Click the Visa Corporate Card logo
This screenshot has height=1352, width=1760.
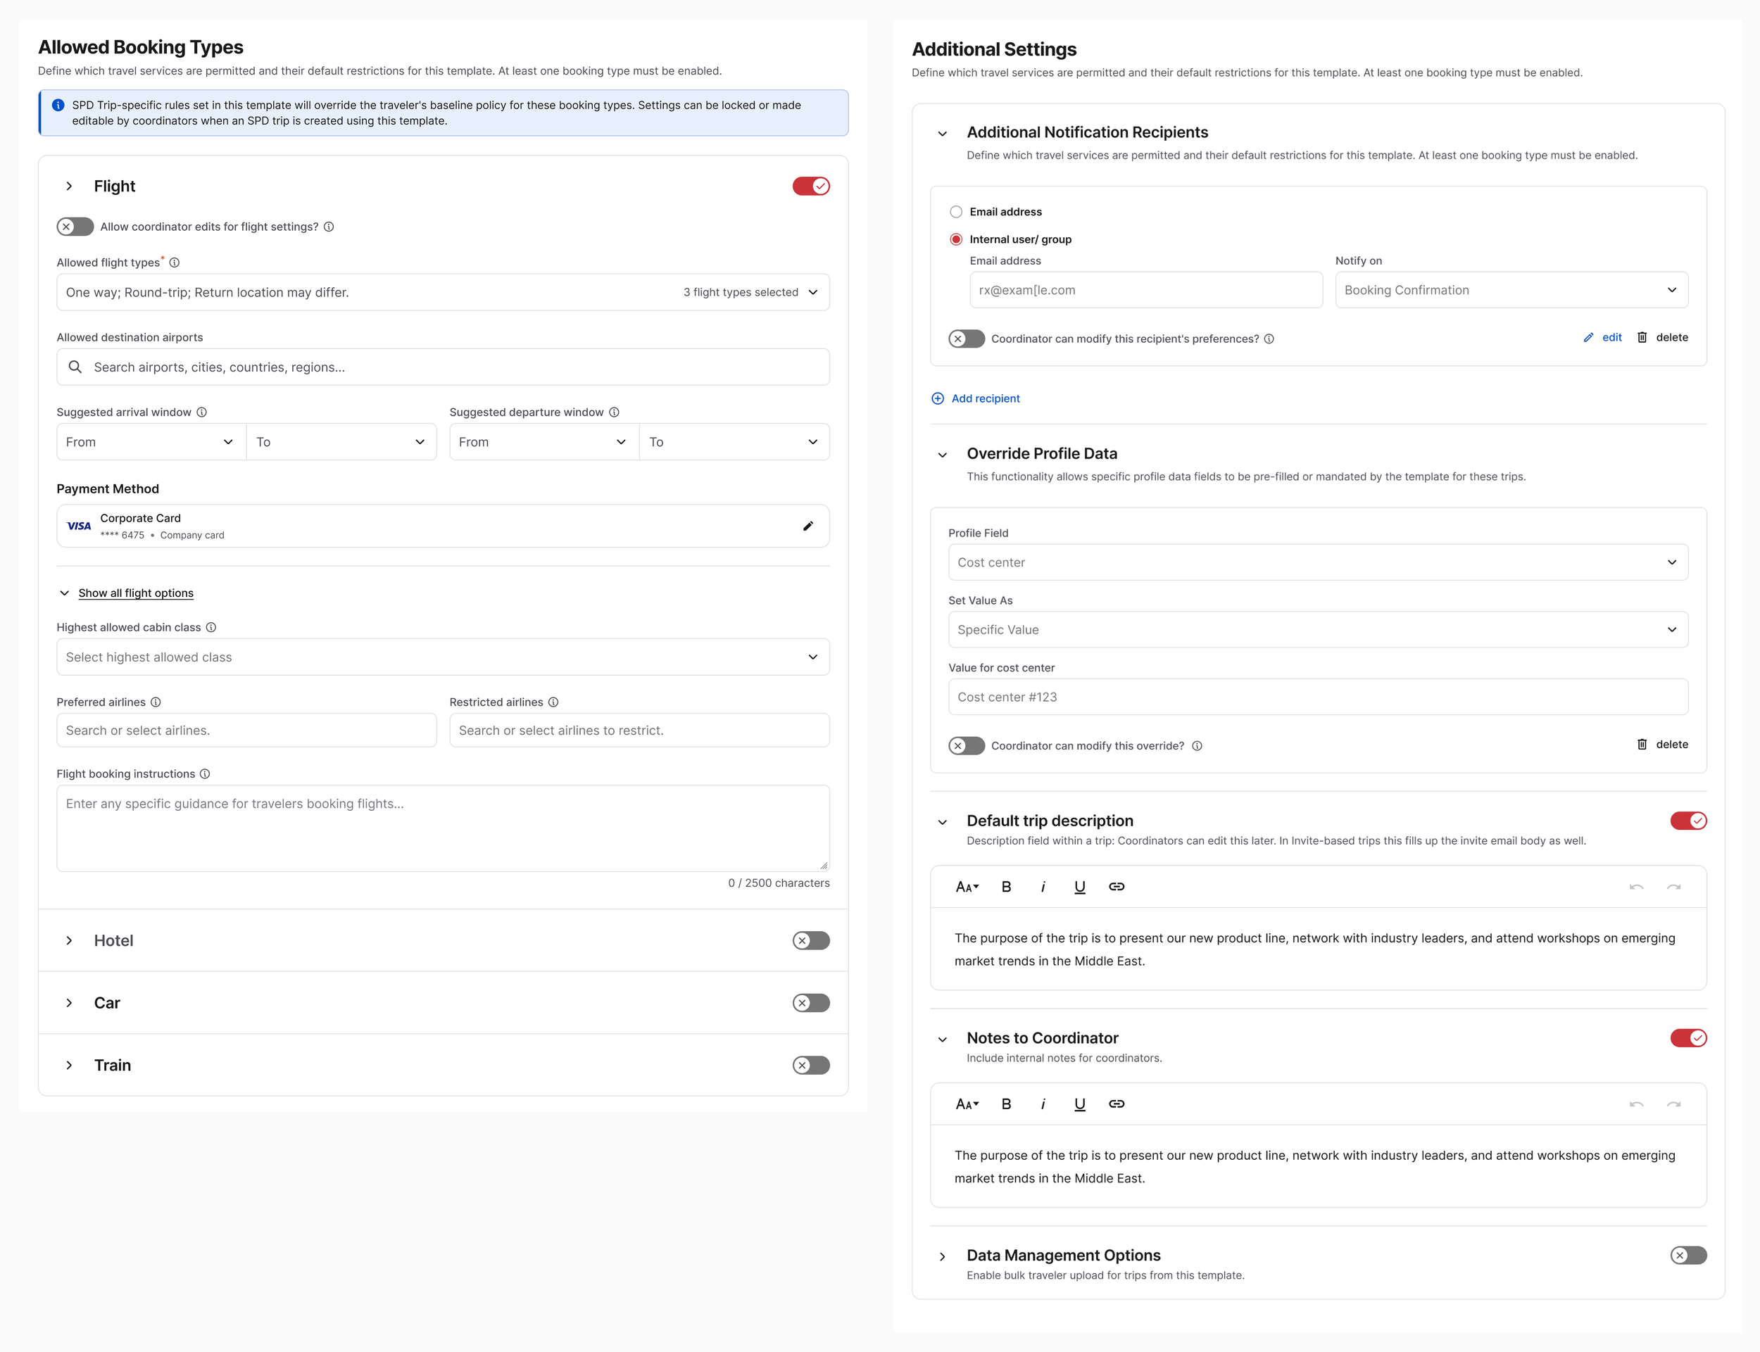pos(79,526)
